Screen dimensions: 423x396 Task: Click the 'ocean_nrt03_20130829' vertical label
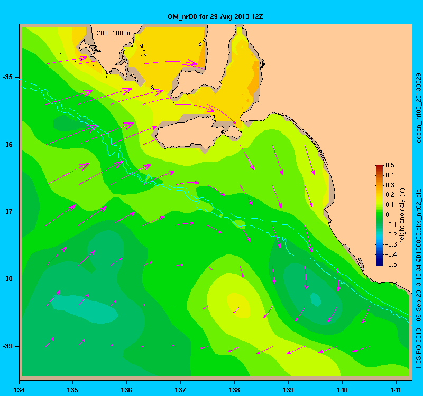click(x=419, y=108)
